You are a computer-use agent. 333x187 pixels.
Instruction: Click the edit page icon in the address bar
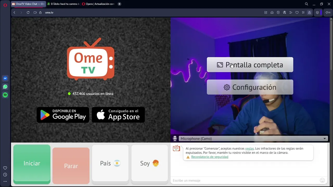tap(266, 12)
